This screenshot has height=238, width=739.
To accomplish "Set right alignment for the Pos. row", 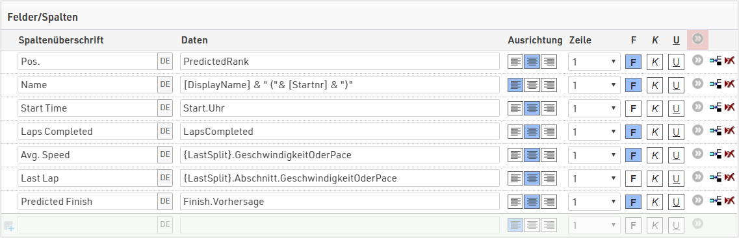I will pyautogui.click(x=549, y=61).
